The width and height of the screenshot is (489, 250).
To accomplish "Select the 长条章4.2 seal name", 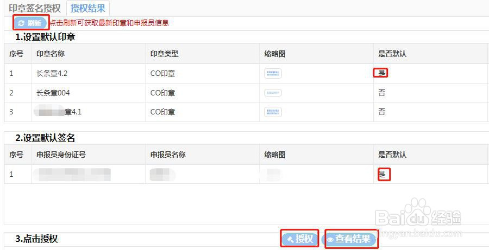I will (x=52, y=74).
